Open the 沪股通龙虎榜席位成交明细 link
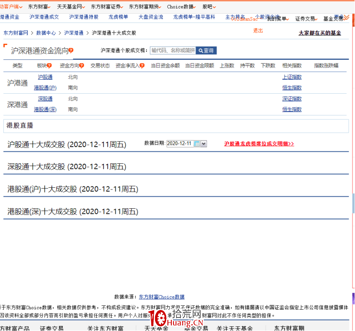 [259, 144]
